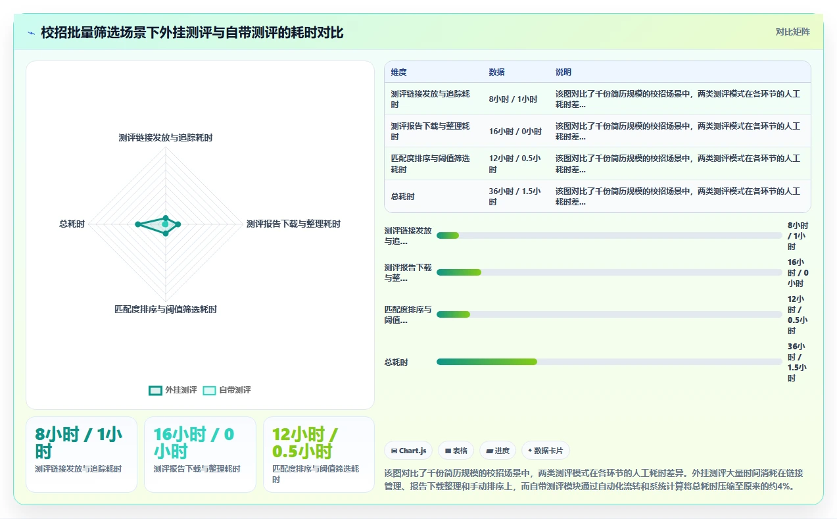The height and width of the screenshot is (519, 837).
Task: Open the 16小时 / 0小时 data card
Action: pos(200,454)
